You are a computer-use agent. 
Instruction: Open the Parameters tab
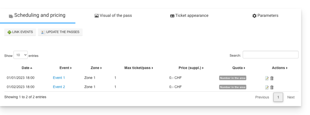265,15
